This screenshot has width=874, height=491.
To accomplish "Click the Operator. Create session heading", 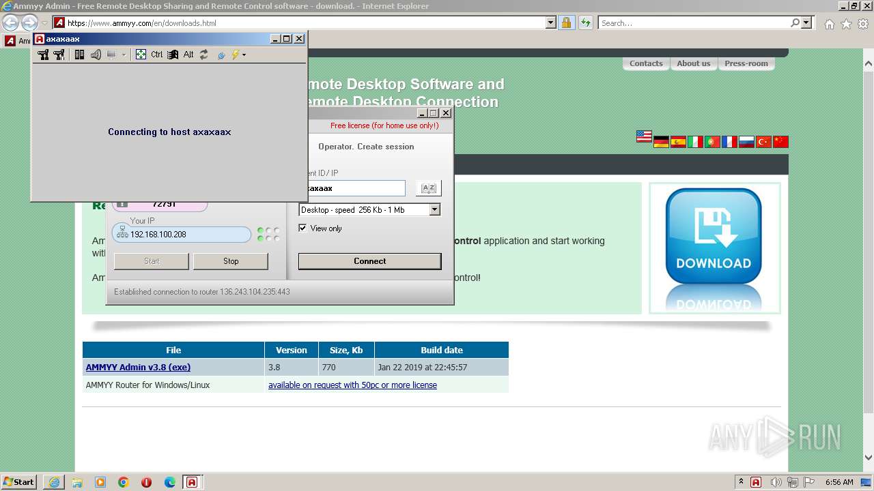I will pyautogui.click(x=366, y=147).
